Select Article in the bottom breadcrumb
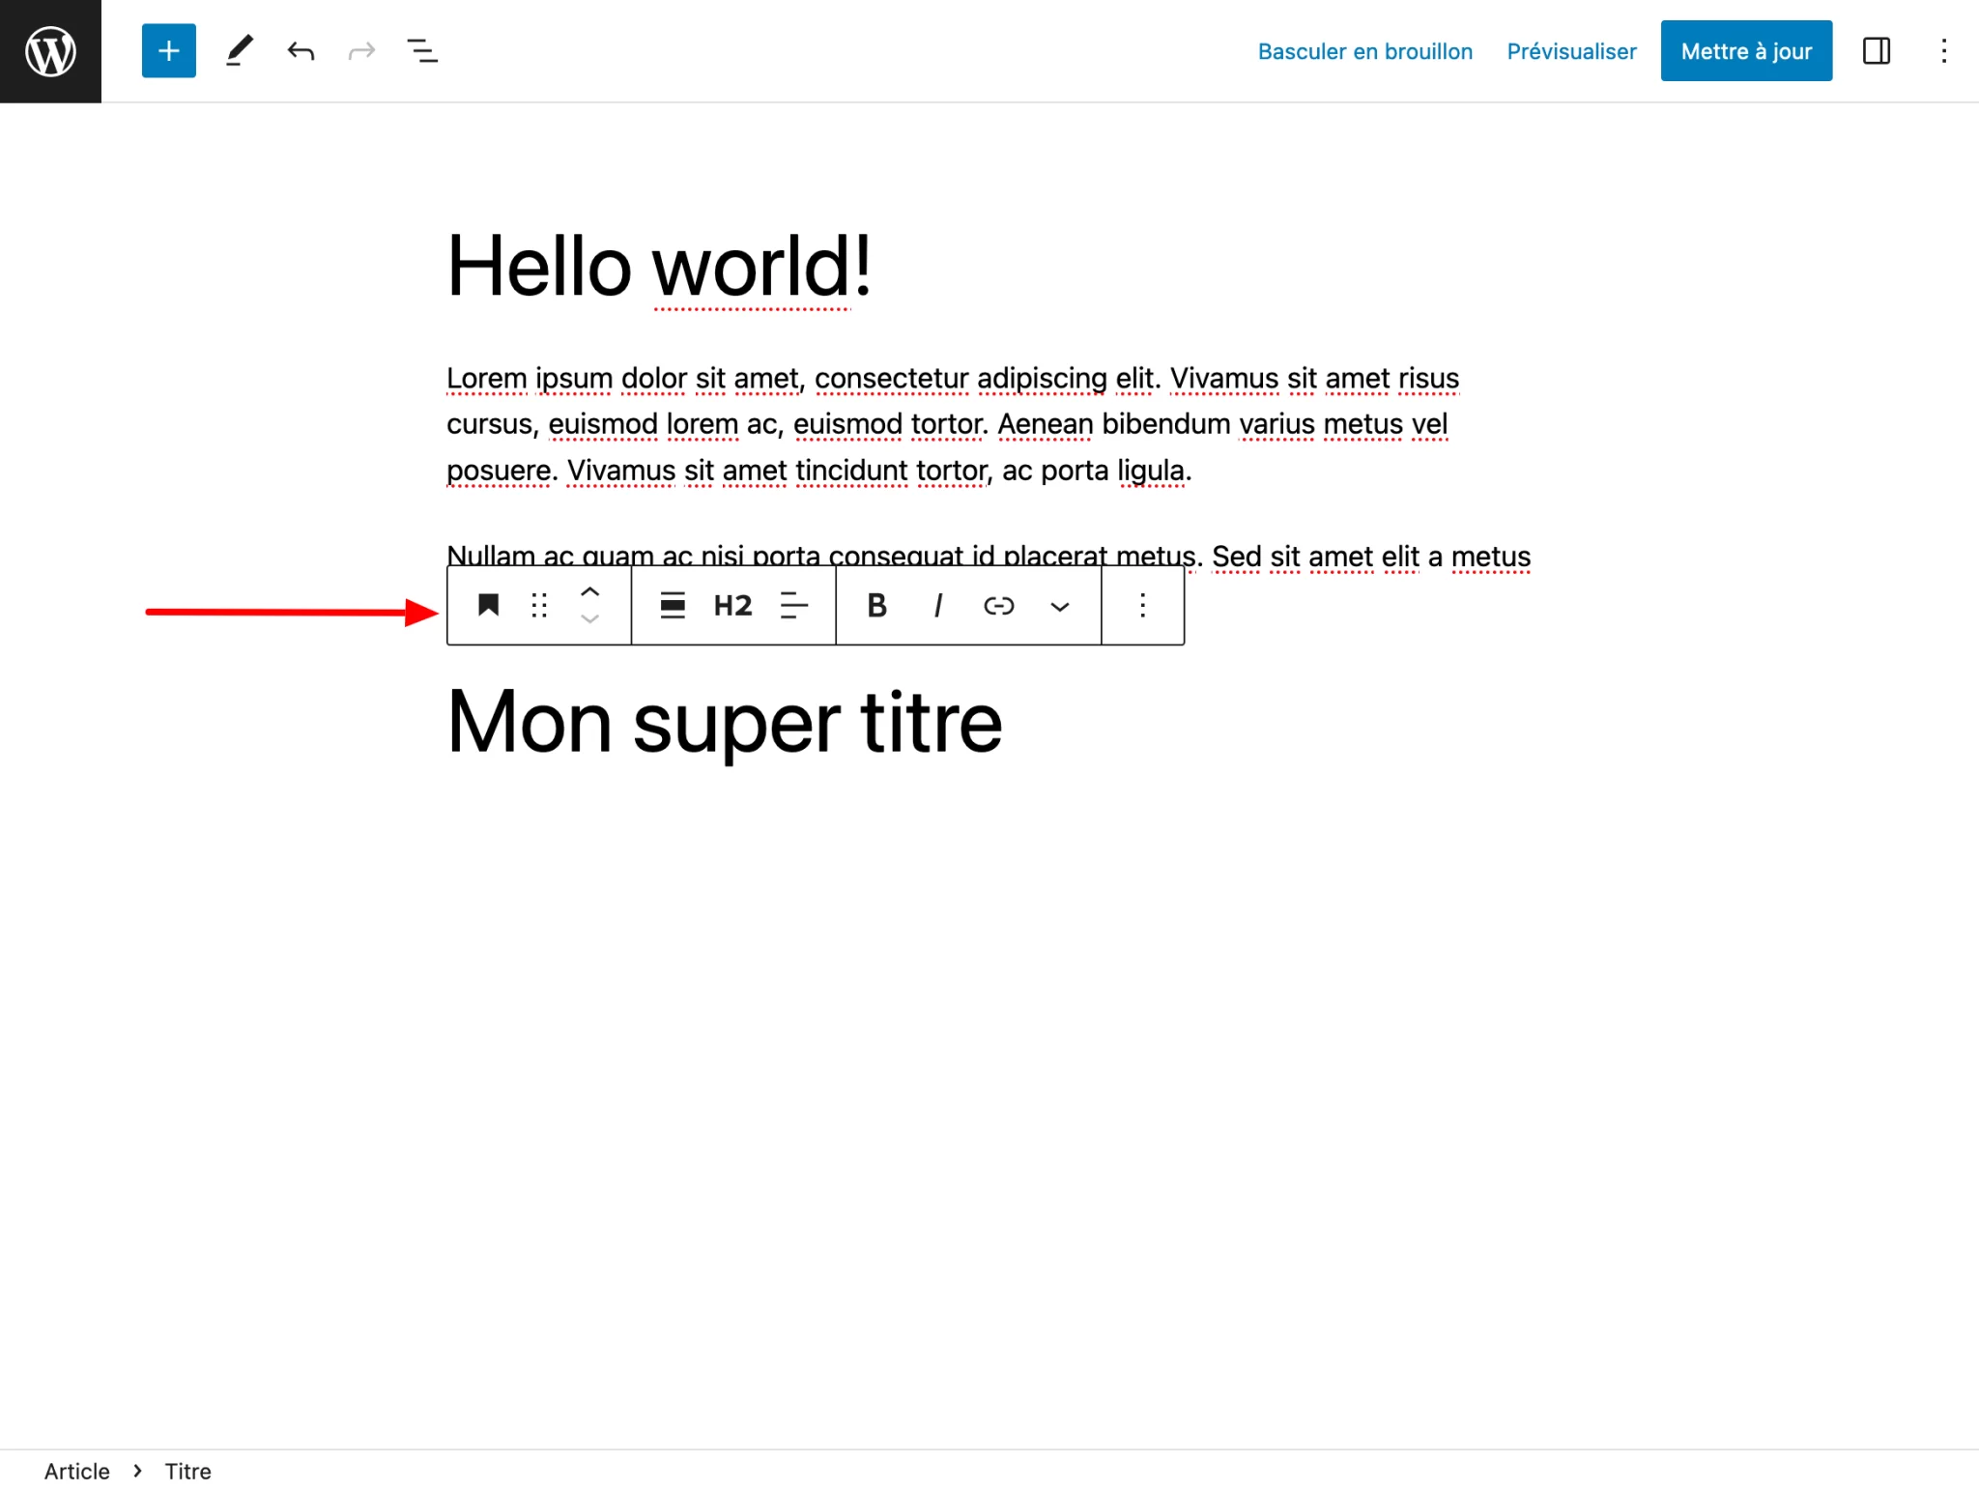This screenshot has width=1979, height=1491. 77,1471
